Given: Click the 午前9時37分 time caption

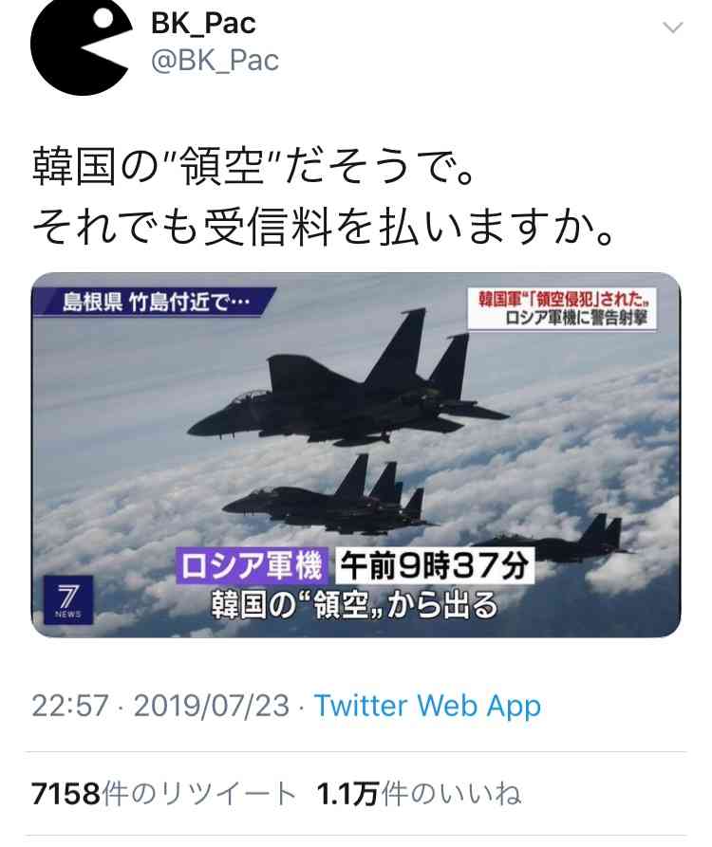Looking at the screenshot, I should click(x=435, y=565).
